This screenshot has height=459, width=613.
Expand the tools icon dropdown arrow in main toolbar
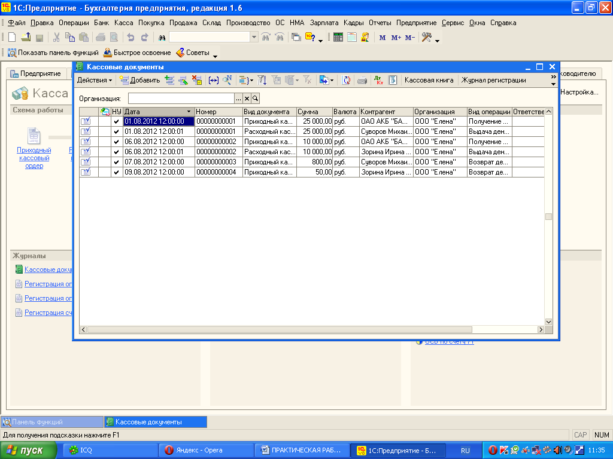[x=437, y=41]
